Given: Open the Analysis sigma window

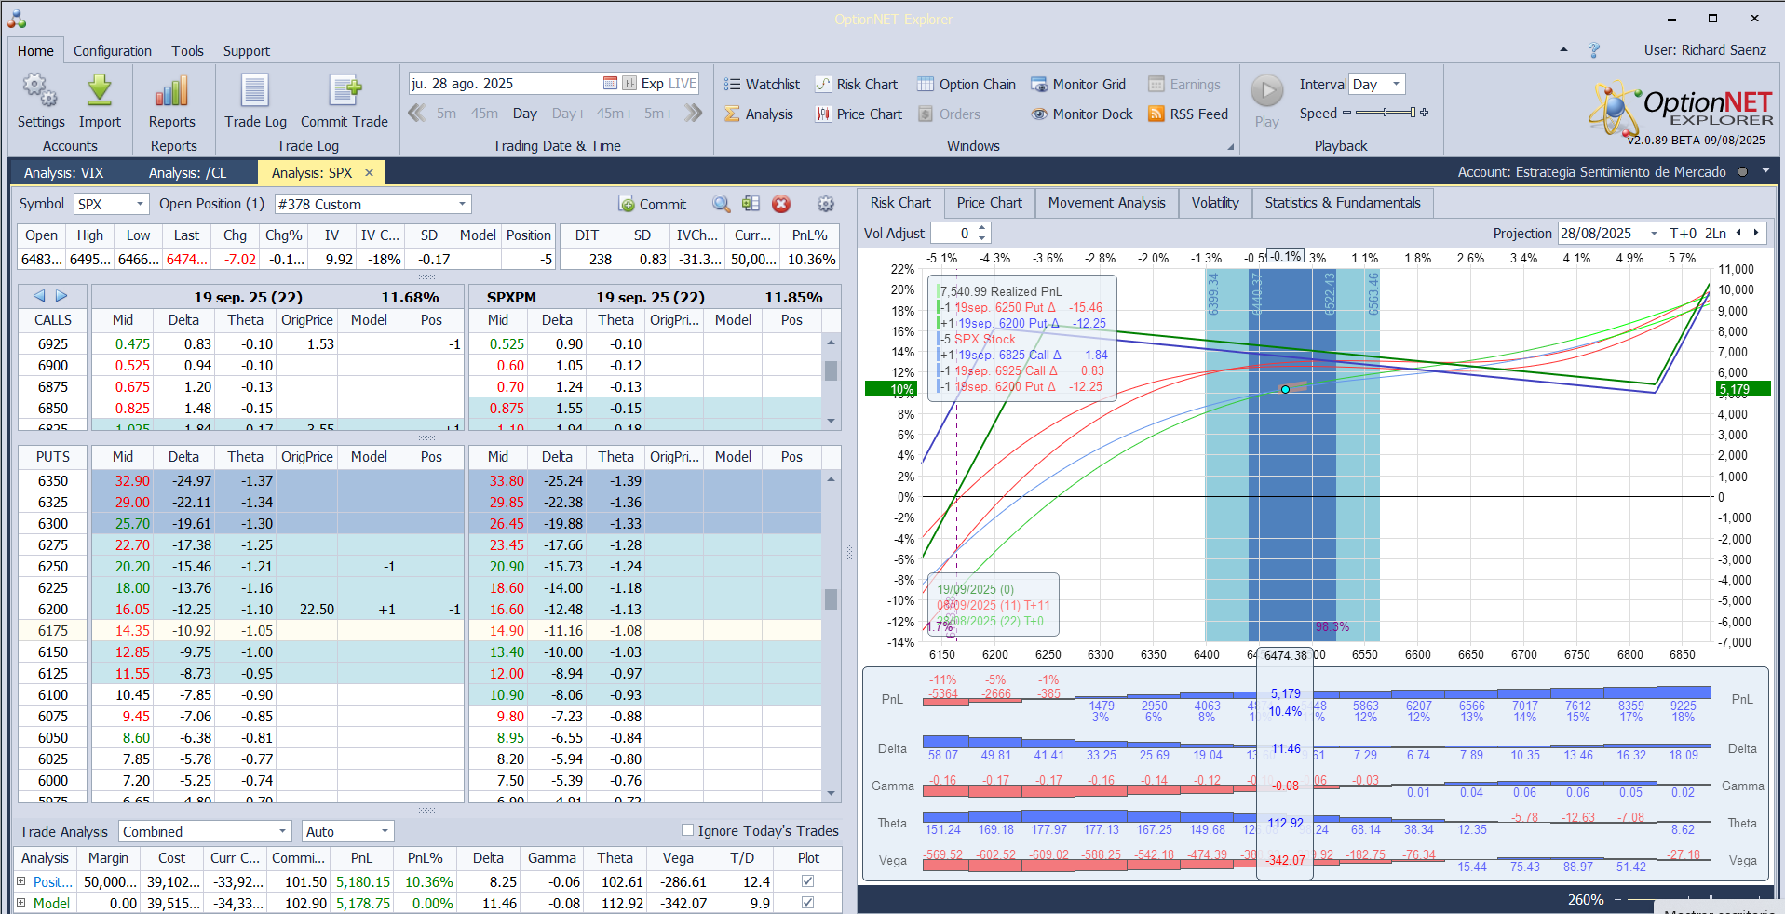Looking at the screenshot, I should [x=759, y=114].
